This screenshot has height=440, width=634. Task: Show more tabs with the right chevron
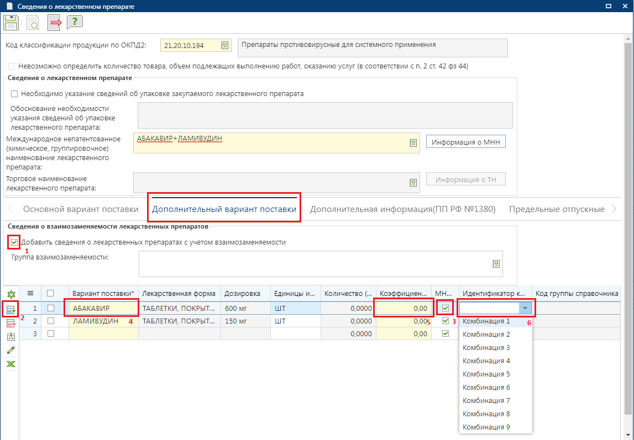pos(614,209)
